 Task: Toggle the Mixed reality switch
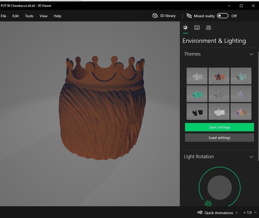pyautogui.click(x=222, y=16)
